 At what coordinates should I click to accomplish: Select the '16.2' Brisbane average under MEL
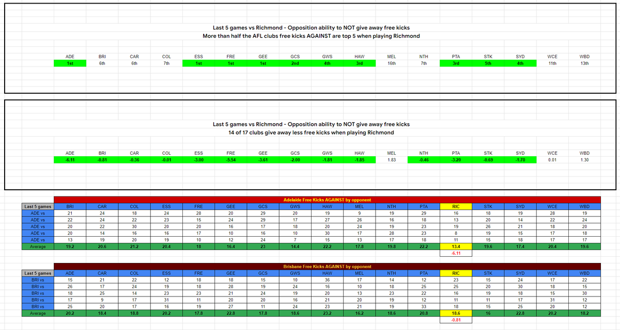360,313
